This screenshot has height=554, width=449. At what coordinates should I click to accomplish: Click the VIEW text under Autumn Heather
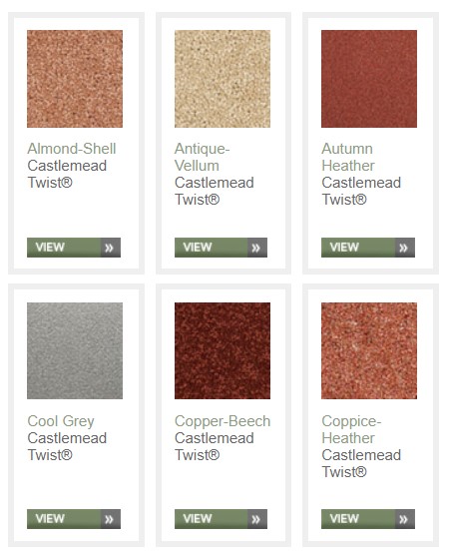[344, 248]
